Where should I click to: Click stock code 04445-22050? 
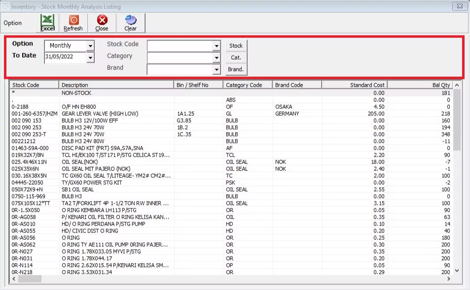[x=27, y=183]
